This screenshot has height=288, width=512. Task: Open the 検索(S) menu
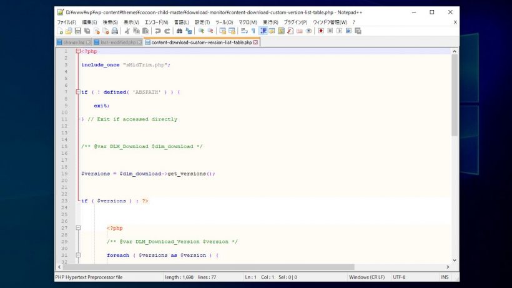tap(110, 22)
